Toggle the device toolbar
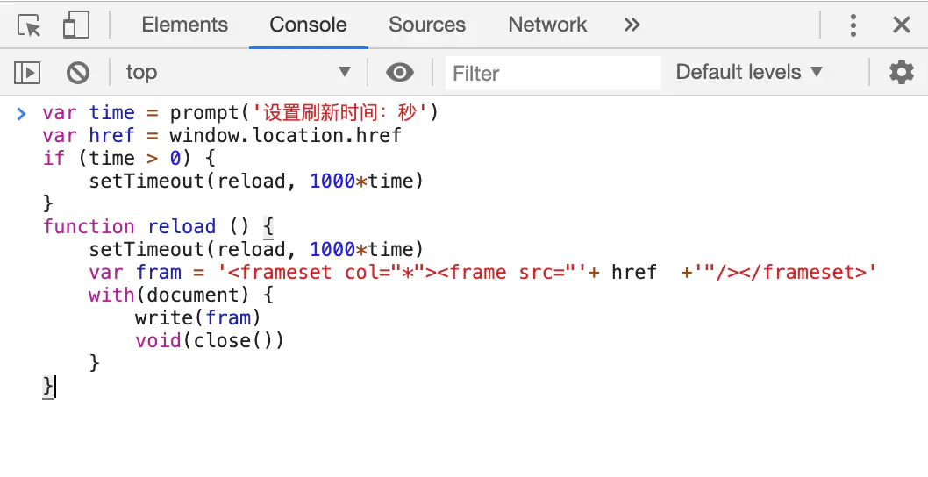 click(x=76, y=25)
